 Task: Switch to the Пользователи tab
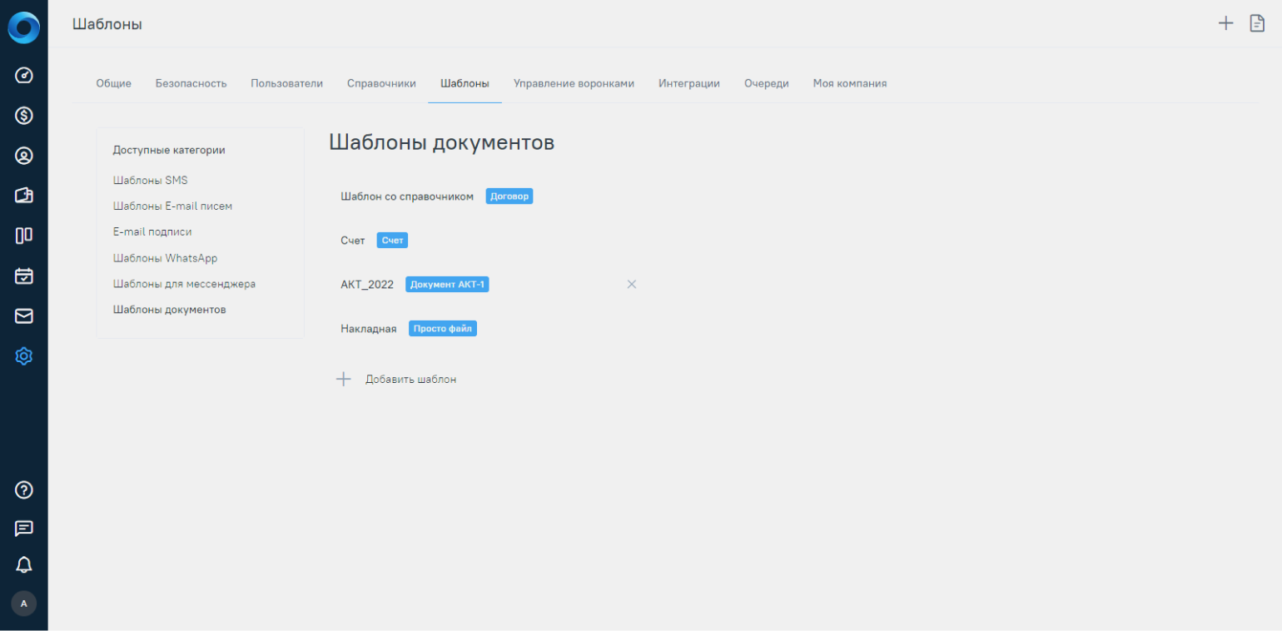coord(286,83)
